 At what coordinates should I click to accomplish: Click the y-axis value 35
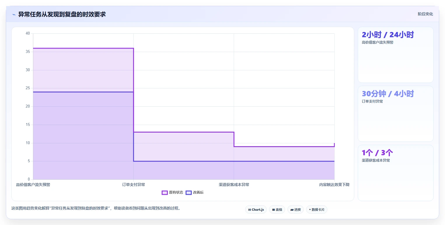tap(28, 52)
